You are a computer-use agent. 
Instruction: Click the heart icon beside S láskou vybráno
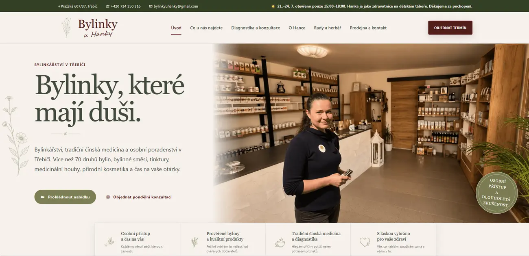[x=365, y=242]
